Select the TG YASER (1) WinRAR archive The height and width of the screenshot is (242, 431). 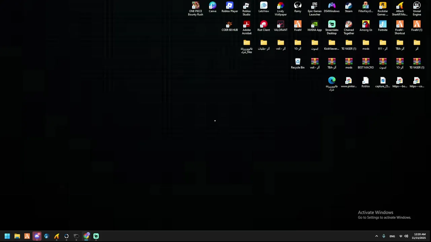417,64
